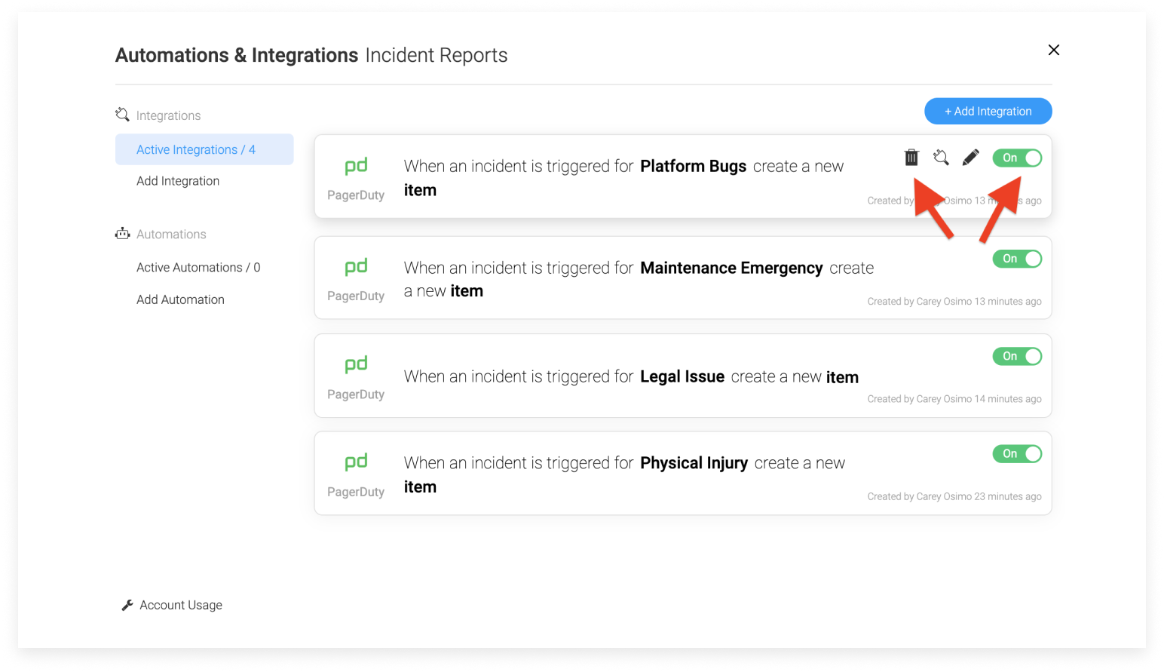Click the Automations robot icon in sidebar
The width and height of the screenshot is (1164, 672).
[122, 233]
